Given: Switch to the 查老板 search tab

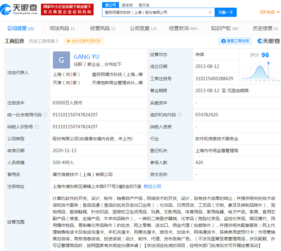Looking at the screenshot, I should (127, 5).
